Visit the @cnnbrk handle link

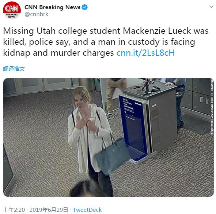[x=37, y=14]
